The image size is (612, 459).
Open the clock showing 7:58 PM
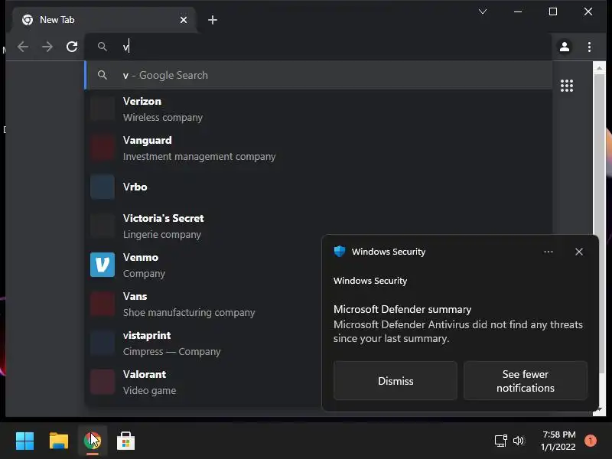pos(558,441)
